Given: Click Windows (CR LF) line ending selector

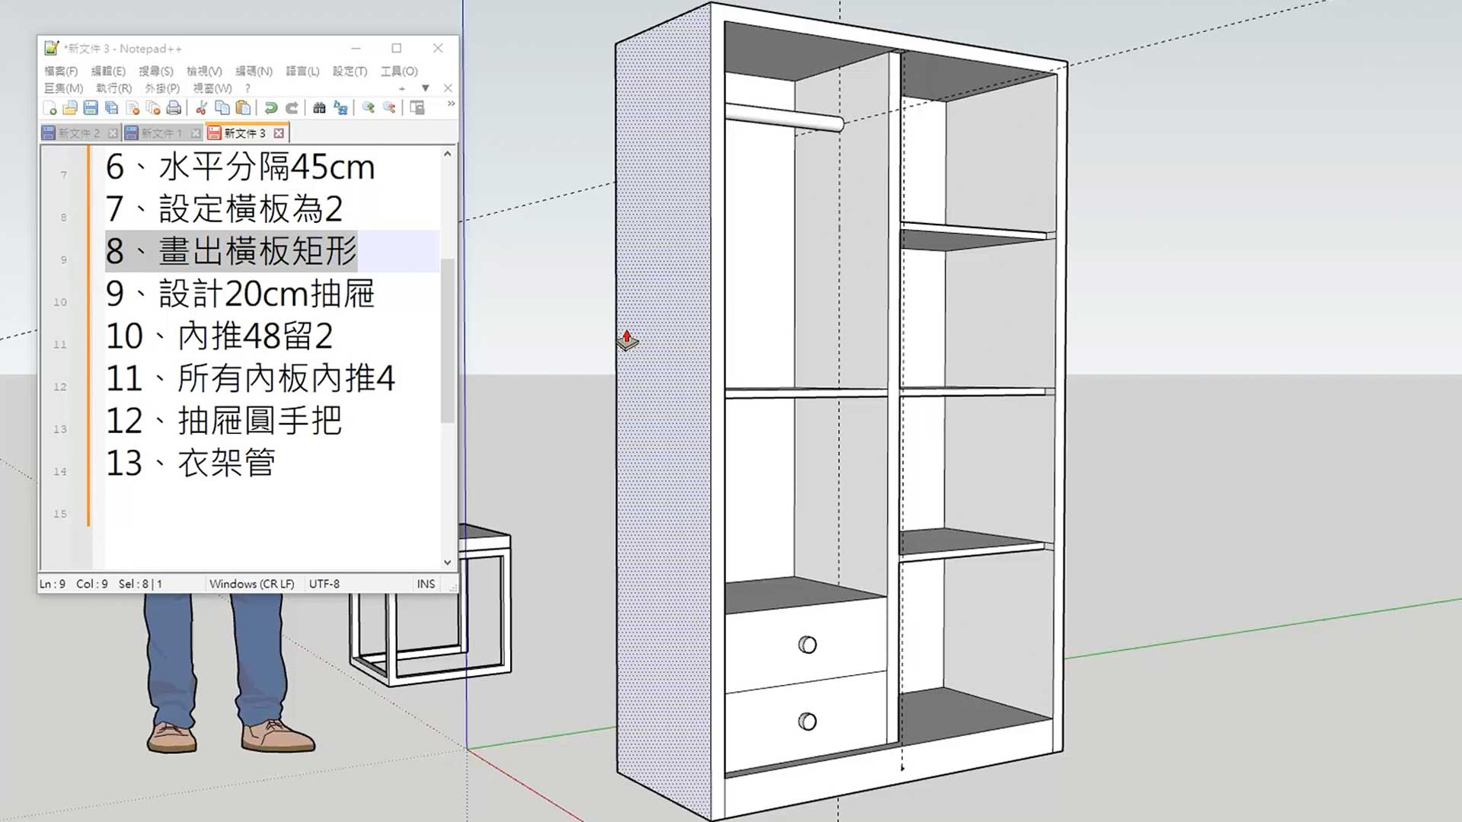Looking at the screenshot, I should (x=251, y=584).
